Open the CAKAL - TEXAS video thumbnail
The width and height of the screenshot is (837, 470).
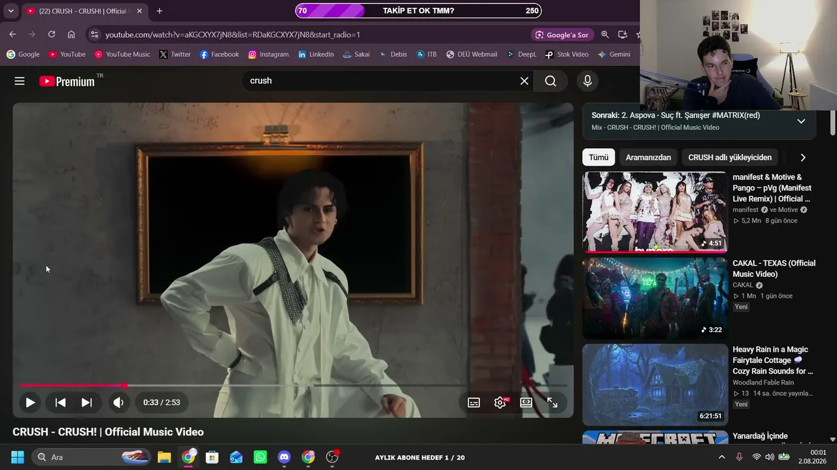pos(655,298)
